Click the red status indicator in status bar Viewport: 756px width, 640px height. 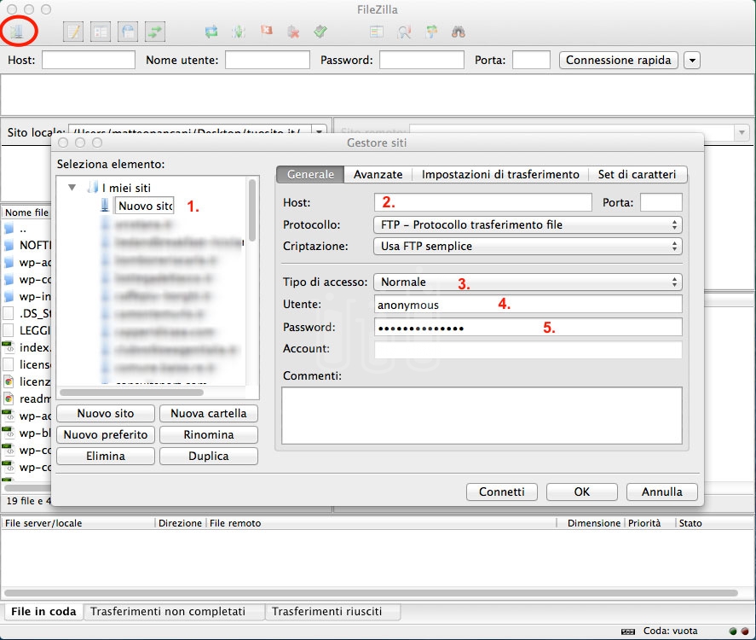(x=745, y=631)
